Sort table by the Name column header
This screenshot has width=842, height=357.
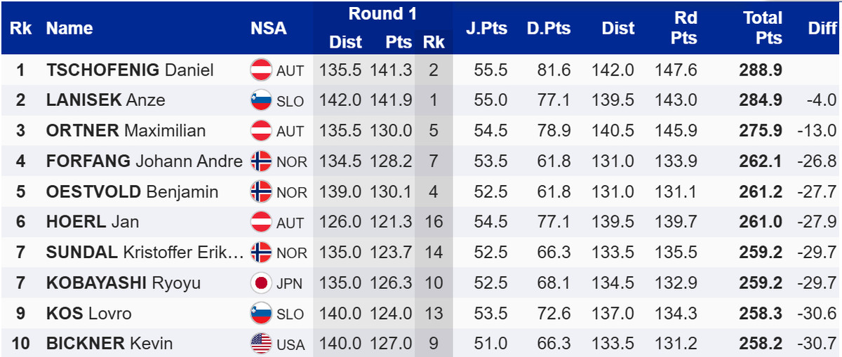(69, 29)
